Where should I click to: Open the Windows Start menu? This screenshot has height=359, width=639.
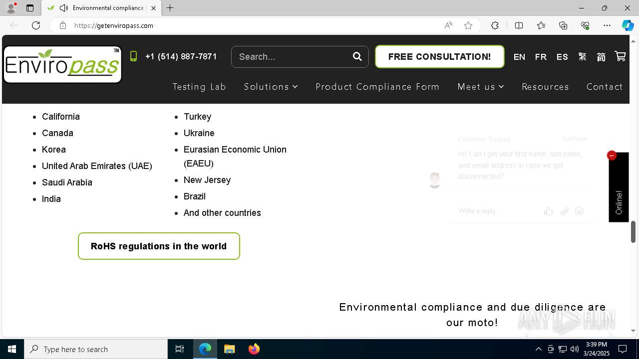click(x=12, y=349)
